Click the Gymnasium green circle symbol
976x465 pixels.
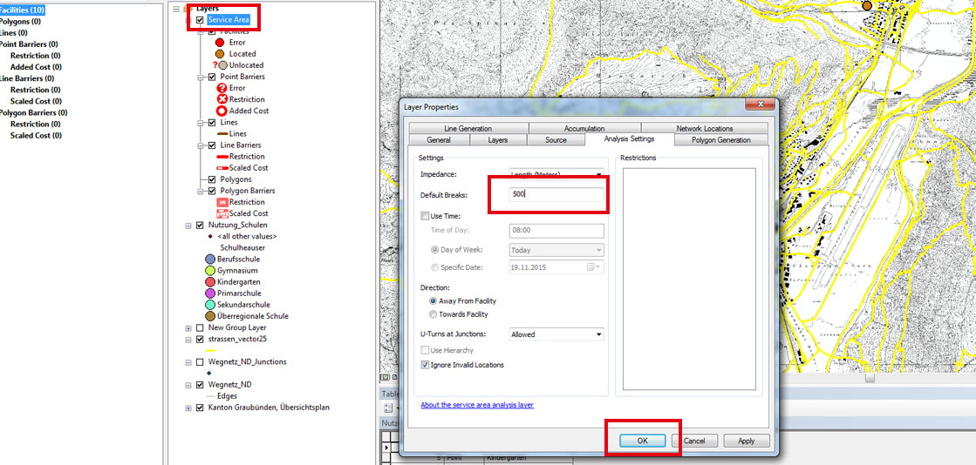[x=210, y=271]
